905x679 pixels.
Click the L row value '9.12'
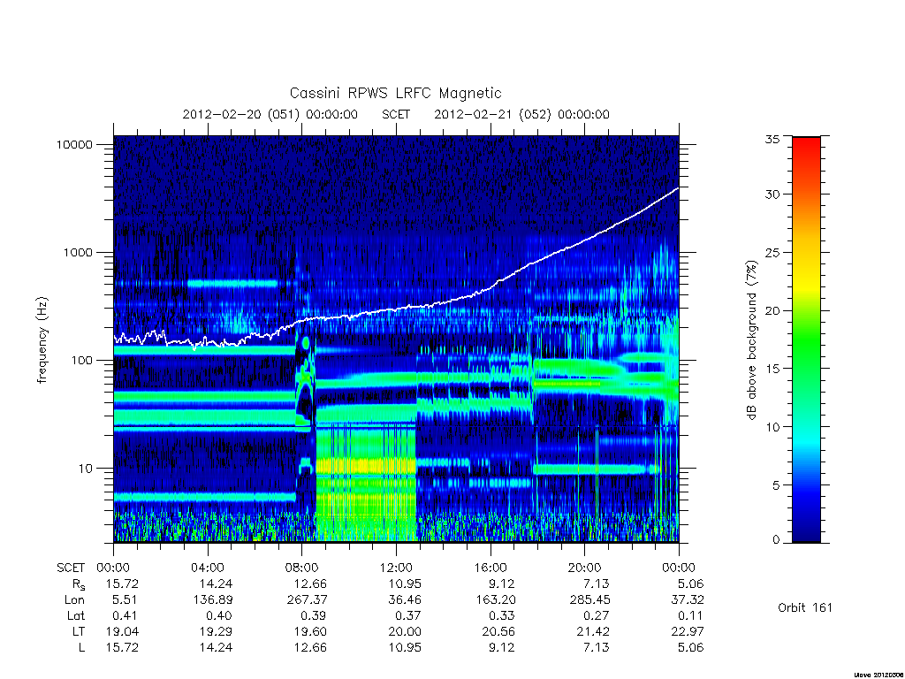point(502,648)
